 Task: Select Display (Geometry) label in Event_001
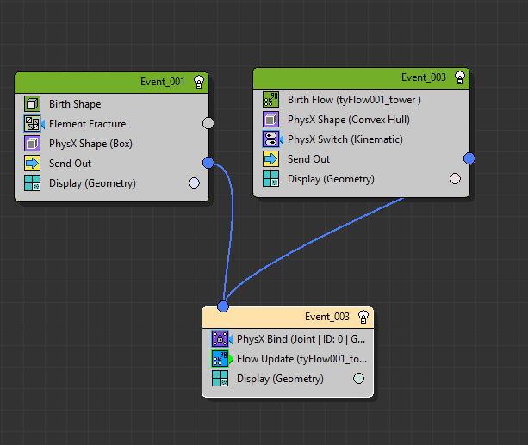93,184
